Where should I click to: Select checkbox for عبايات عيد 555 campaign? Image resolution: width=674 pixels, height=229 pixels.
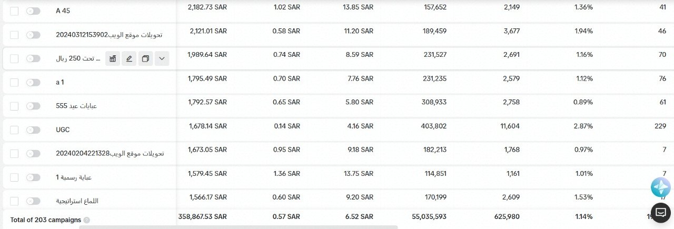tap(14, 106)
